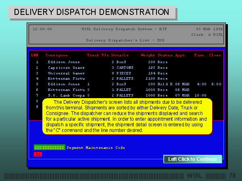Click the slide number 78
Screen dimensions: 242x181
pos(232,176)
